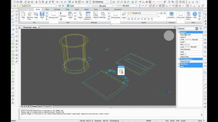Open the Working Sets ribbon button
Viewport: 218px width, 122px height.
[x=30, y=16]
